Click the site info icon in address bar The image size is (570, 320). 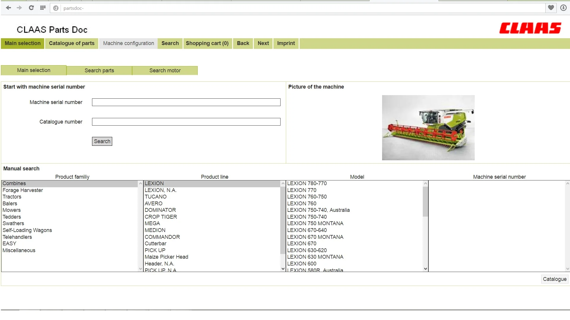click(56, 8)
